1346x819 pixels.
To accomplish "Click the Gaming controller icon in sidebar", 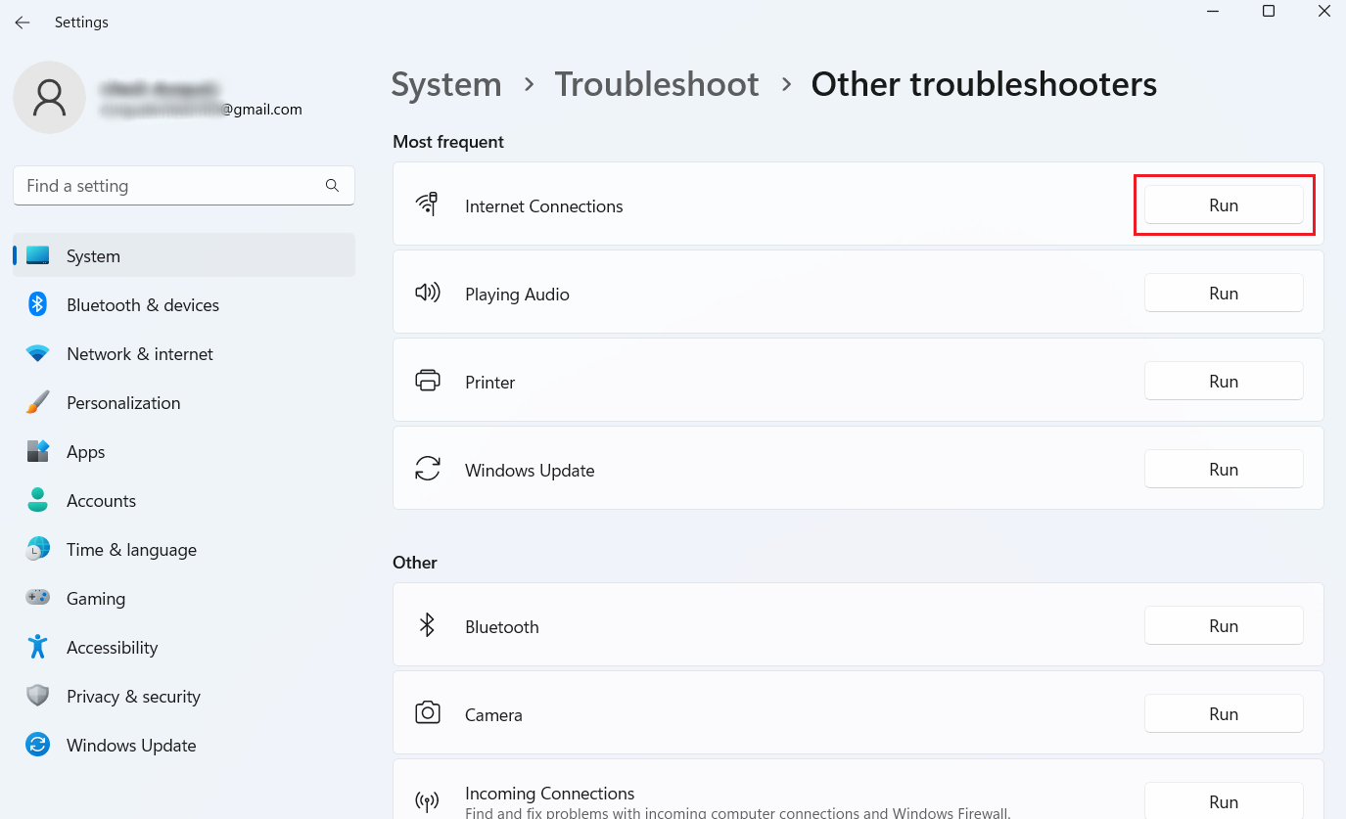I will [38, 598].
